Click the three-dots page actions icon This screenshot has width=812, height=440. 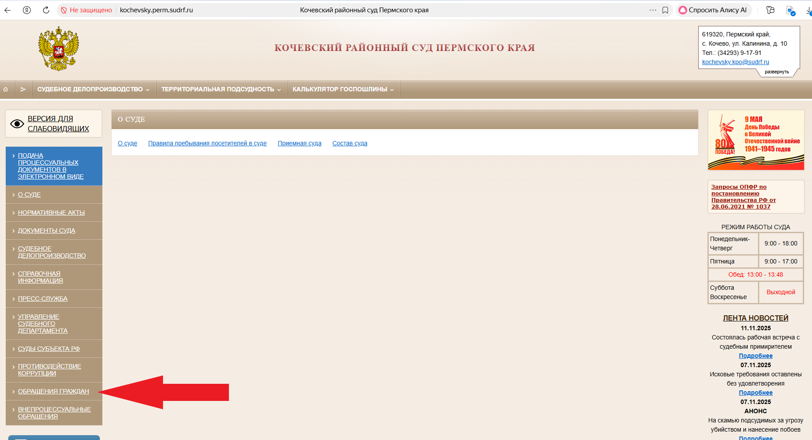pyautogui.click(x=653, y=10)
